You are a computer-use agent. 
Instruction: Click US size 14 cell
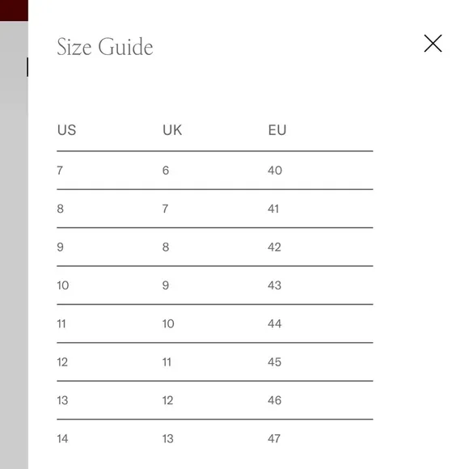pos(62,439)
